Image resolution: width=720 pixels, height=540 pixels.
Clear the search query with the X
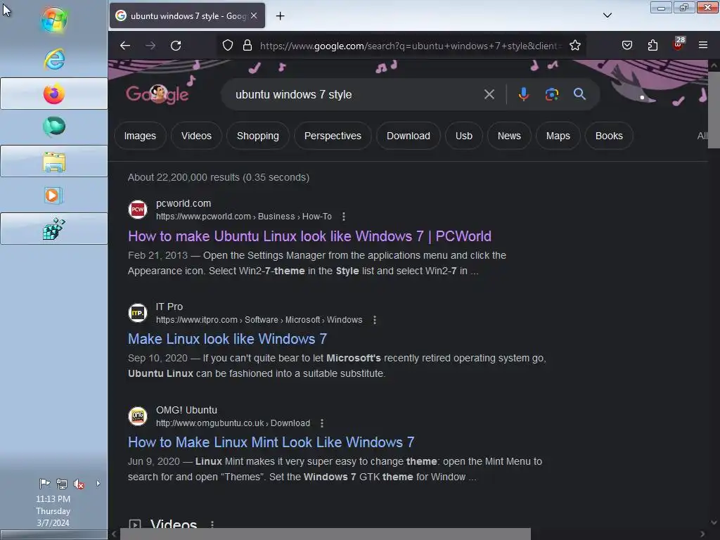(489, 95)
